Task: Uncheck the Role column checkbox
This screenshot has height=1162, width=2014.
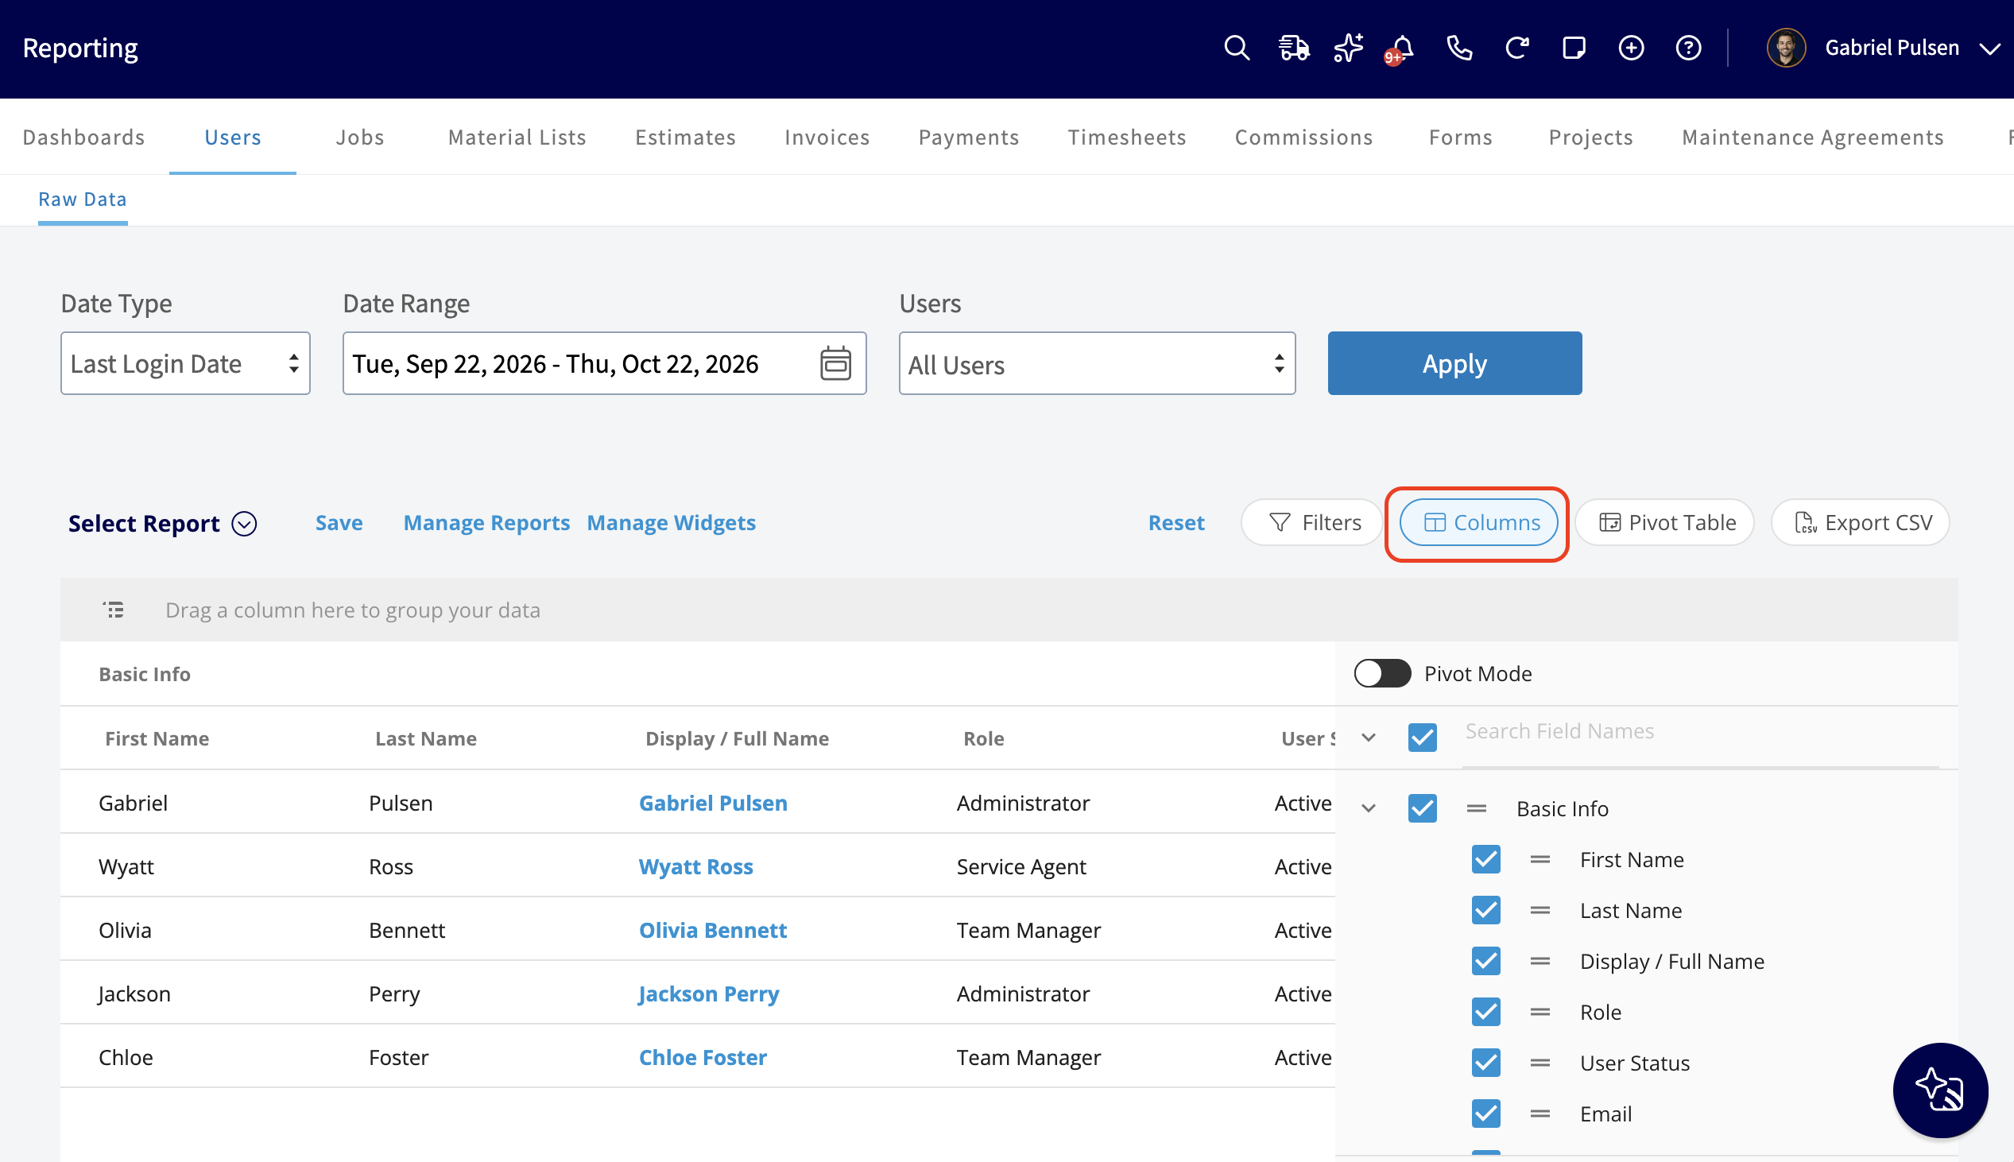Action: coord(1485,1012)
